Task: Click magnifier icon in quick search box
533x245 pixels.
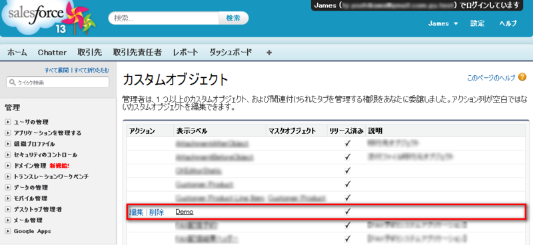Action: coord(13,83)
